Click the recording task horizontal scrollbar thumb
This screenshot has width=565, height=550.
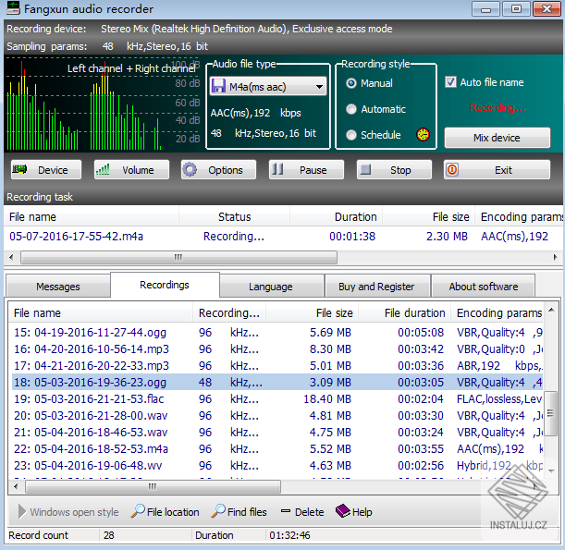click(x=178, y=257)
